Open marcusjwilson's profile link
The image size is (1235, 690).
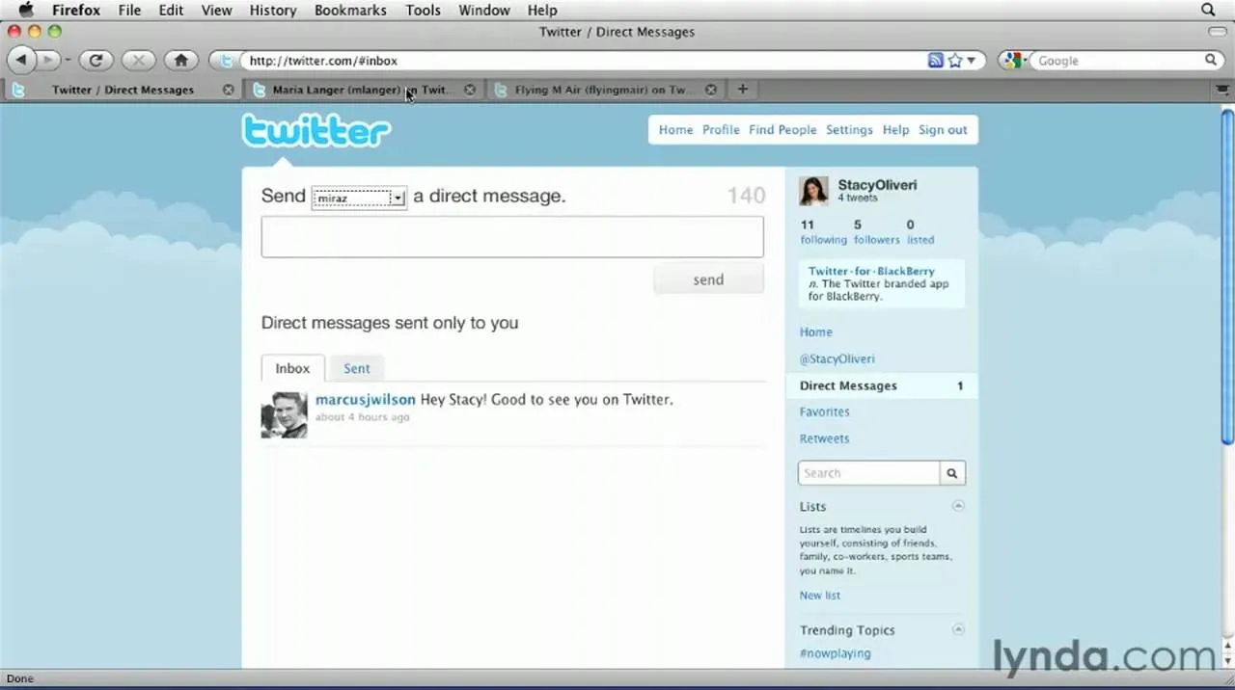pyautogui.click(x=366, y=399)
